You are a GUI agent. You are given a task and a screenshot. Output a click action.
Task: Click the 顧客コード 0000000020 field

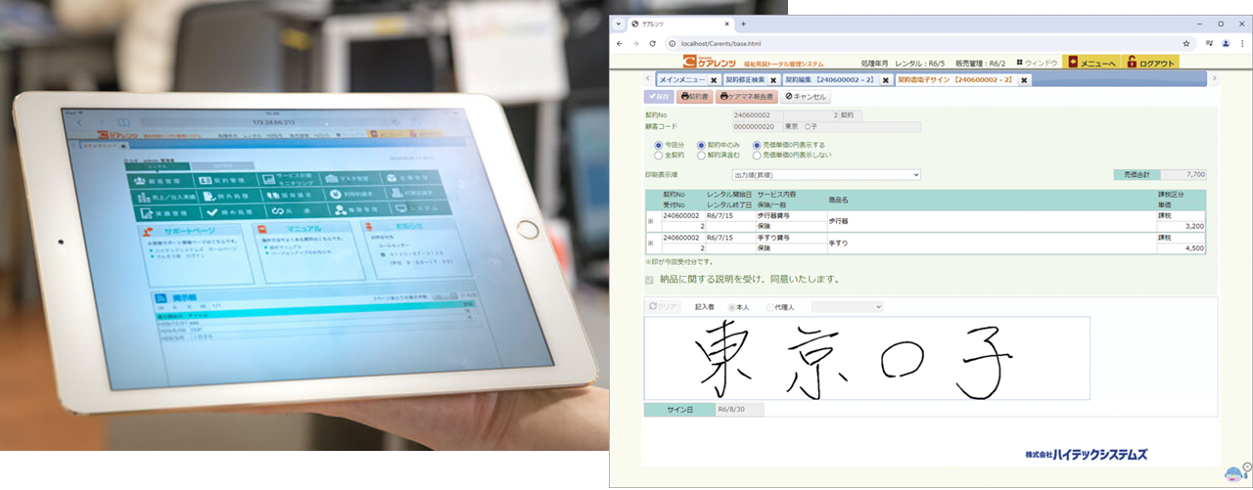pyautogui.click(x=757, y=126)
